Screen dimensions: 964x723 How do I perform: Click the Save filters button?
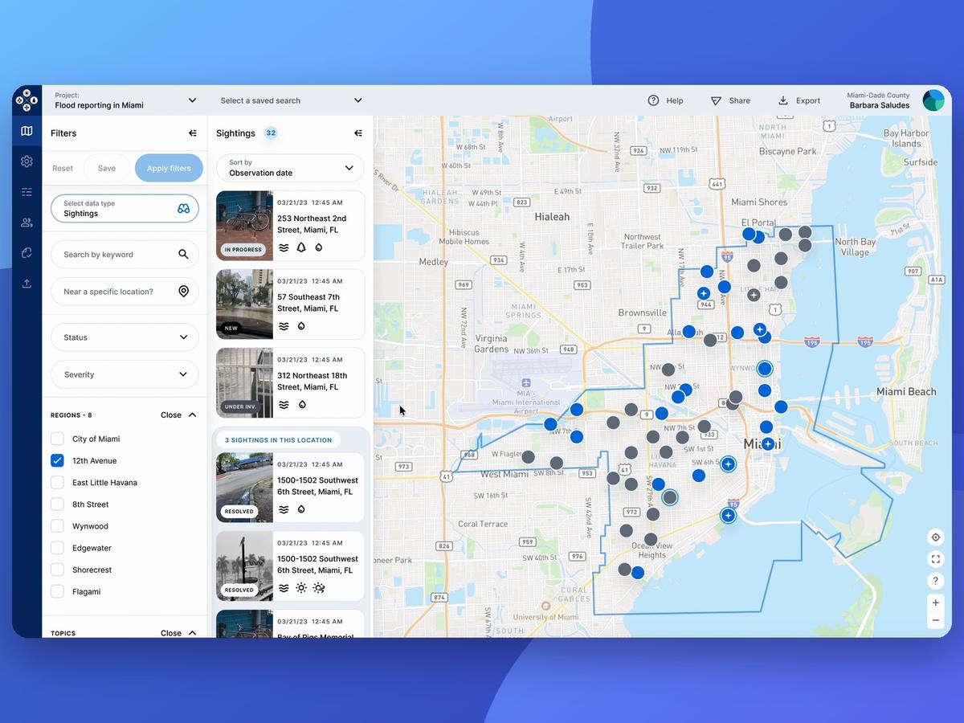tap(107, 169)
